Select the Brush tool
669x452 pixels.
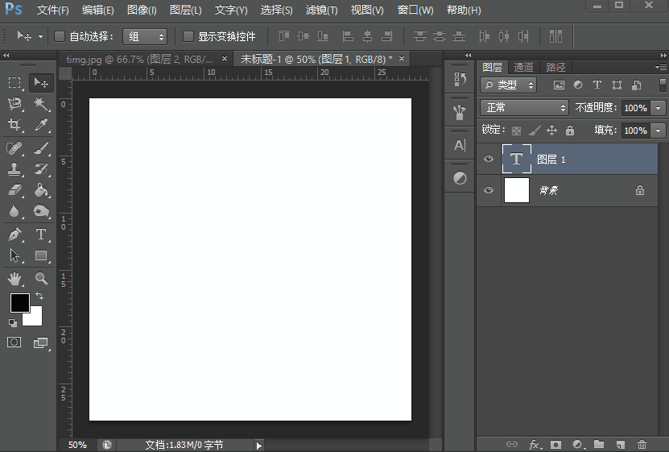(41, 148)
